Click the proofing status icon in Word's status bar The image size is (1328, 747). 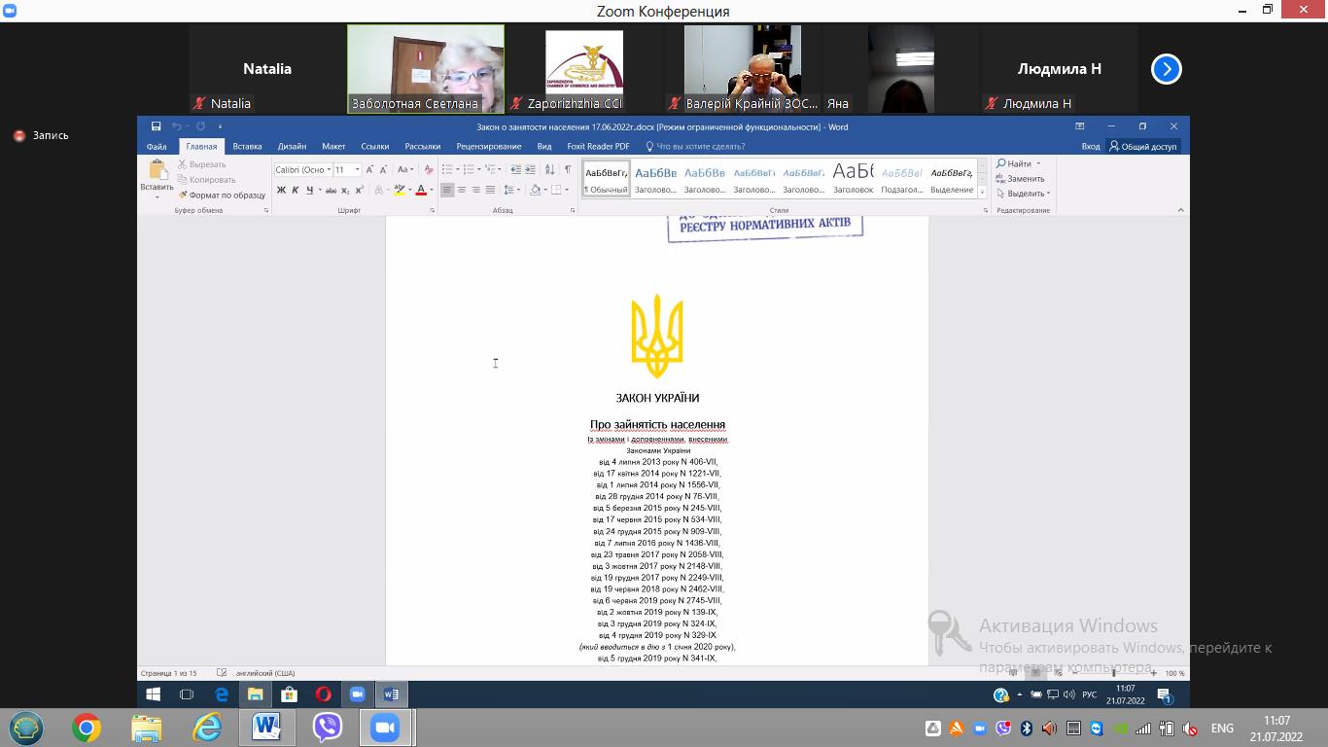(222, 673)
